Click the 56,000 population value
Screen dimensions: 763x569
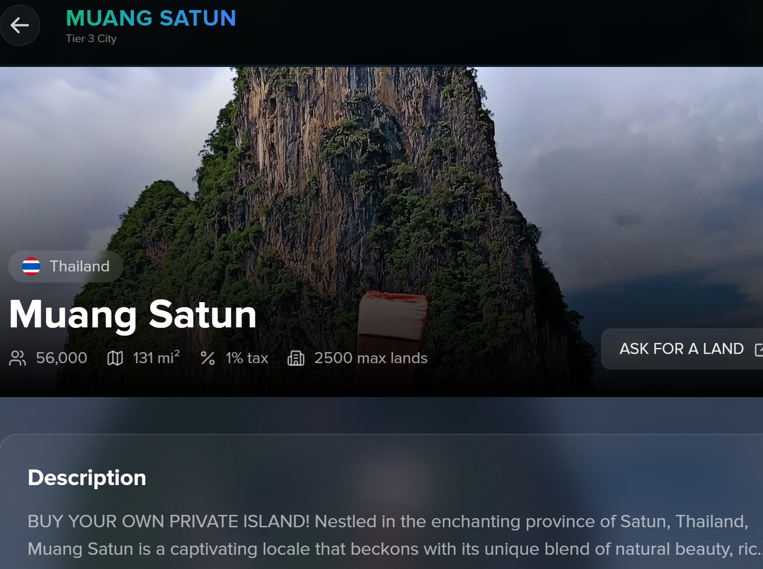(61, 358)
